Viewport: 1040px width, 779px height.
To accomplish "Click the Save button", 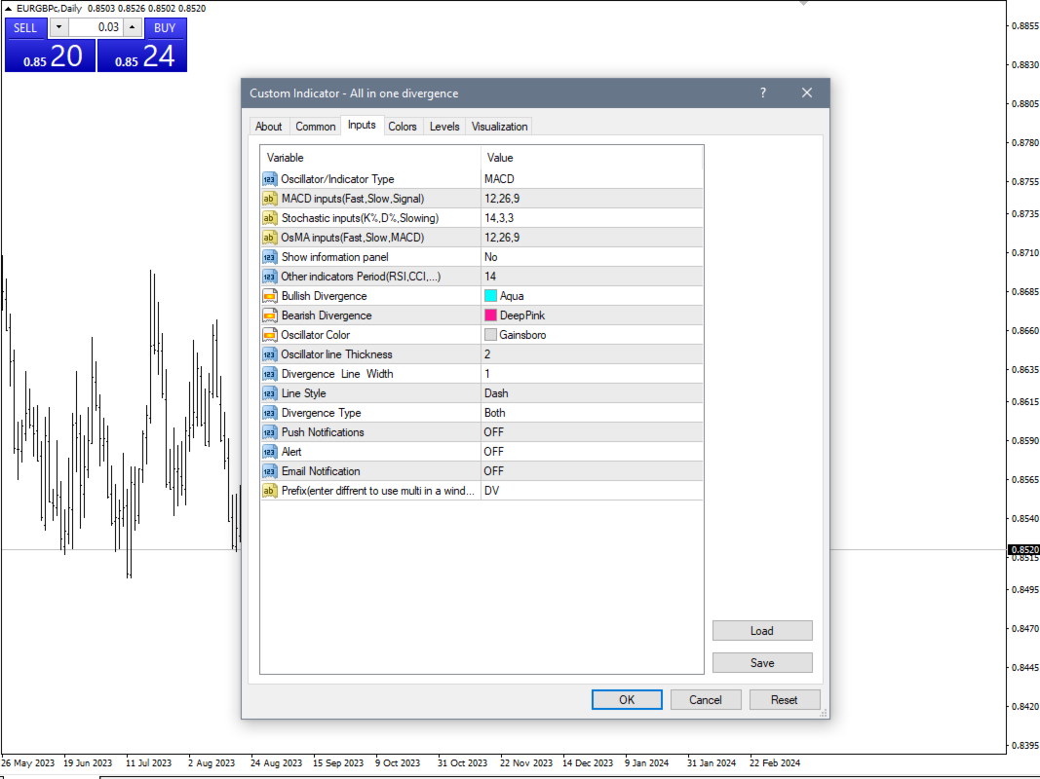I will (x=762, y=662).
